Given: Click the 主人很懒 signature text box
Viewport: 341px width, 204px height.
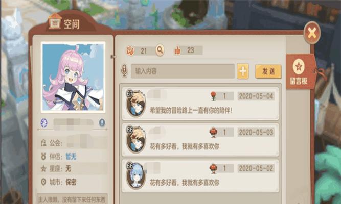Looking at the screenshot, I should [72, 199].
